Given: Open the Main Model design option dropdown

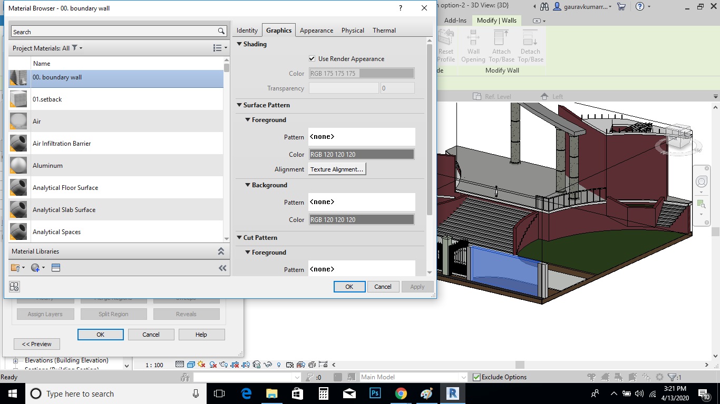Looking at the screenshot, I should click(463, 377).
